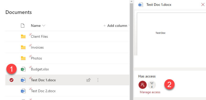This screenshot has width=206, height=100.
Task: Open the Manage access link
Action: coord(150,92)
